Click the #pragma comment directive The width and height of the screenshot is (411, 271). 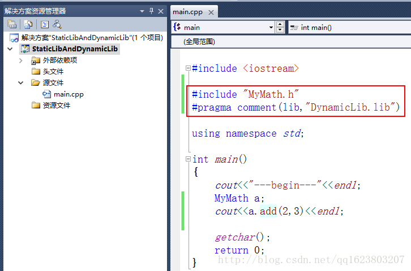(296, 107)
